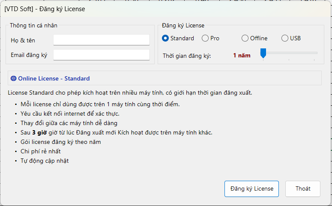Pick the USB license radio button

[x=285, y=39]
